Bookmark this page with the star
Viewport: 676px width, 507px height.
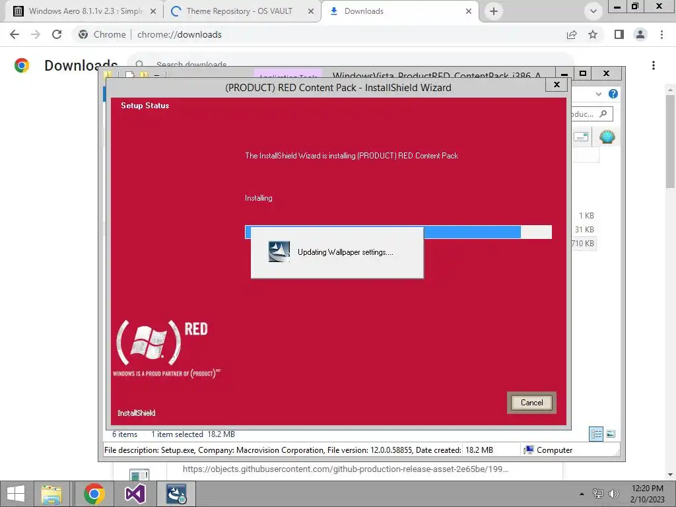593,34
